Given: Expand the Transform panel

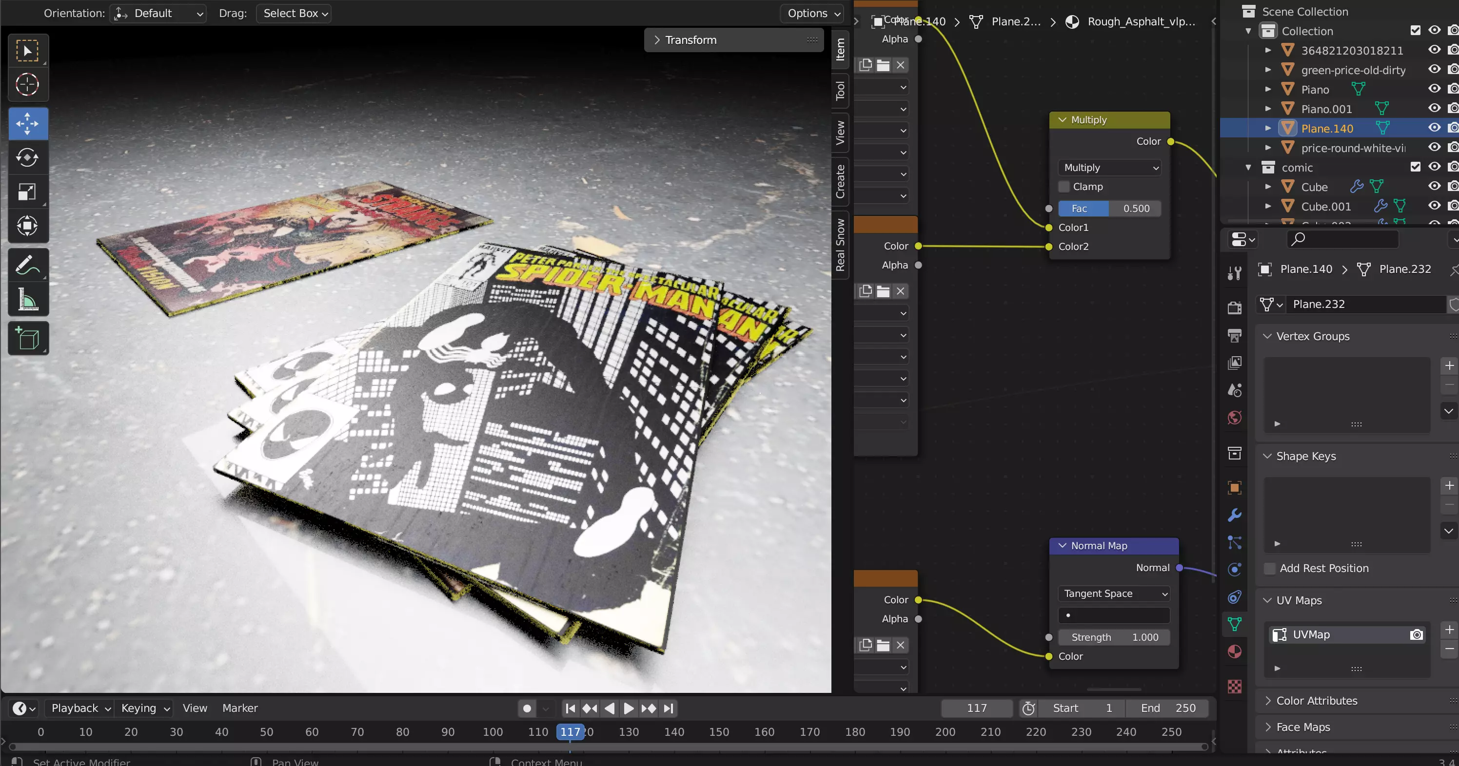Looking at the screenshot, I should (734, 40).
